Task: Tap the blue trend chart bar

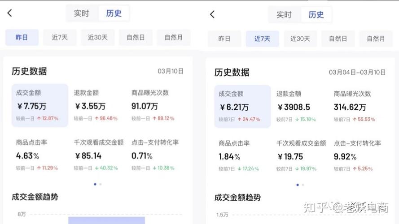Action: [x=107, y=220]
